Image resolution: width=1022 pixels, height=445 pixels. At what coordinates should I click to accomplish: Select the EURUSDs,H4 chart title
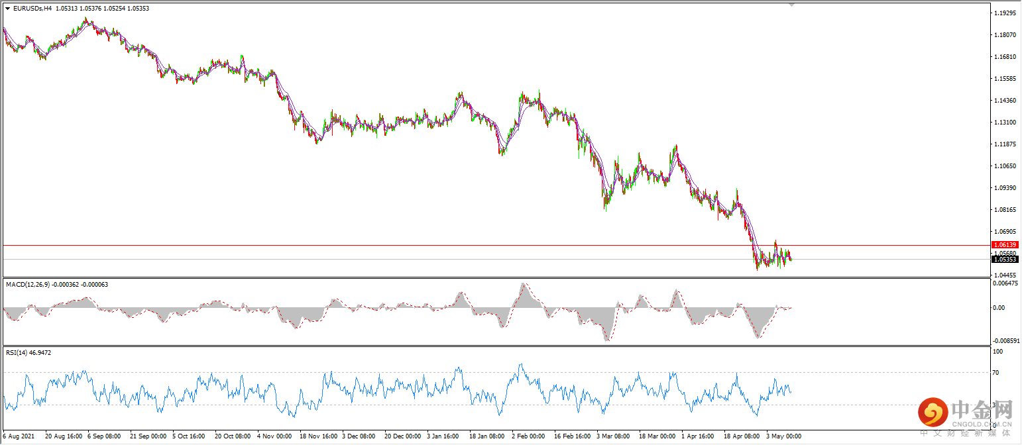[31, 8]
